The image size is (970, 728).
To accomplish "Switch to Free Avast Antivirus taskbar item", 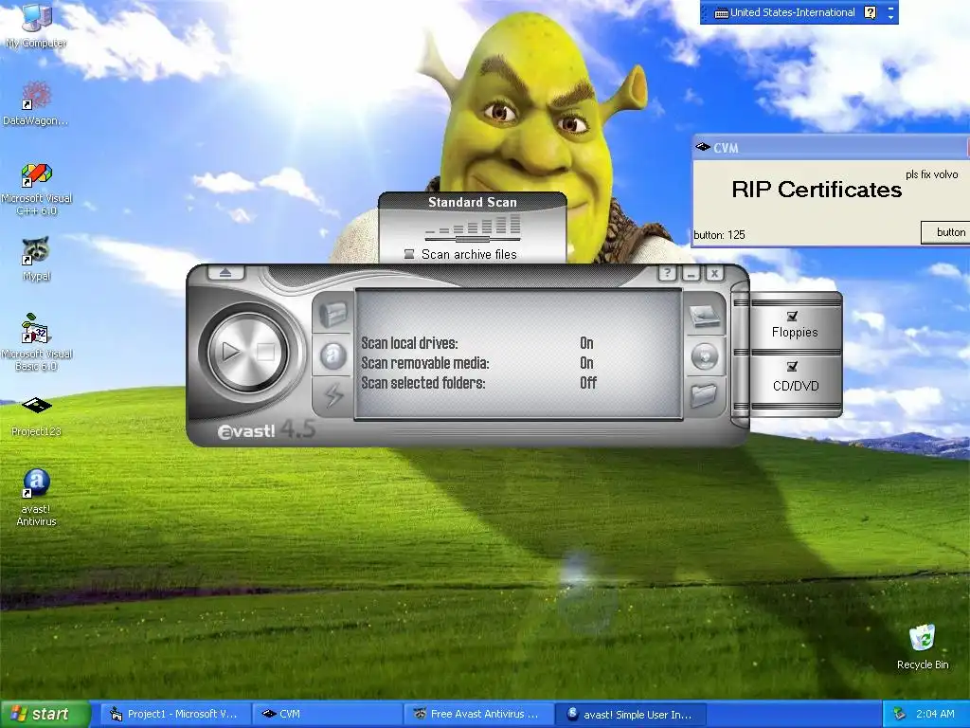I will point(478,714).
